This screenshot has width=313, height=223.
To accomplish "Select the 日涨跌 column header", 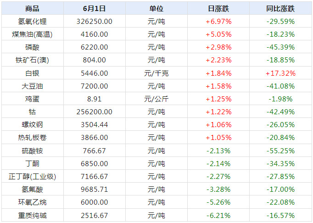I will pyautogui.click(x=218, y=8).
